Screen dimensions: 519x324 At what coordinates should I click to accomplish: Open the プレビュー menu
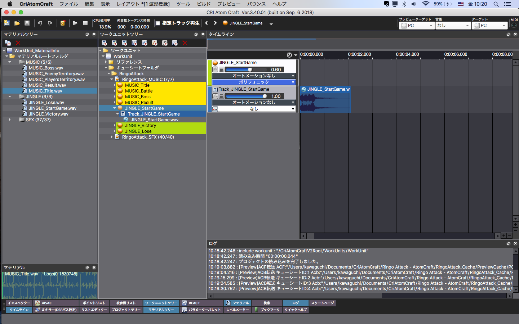pos(229,4)
